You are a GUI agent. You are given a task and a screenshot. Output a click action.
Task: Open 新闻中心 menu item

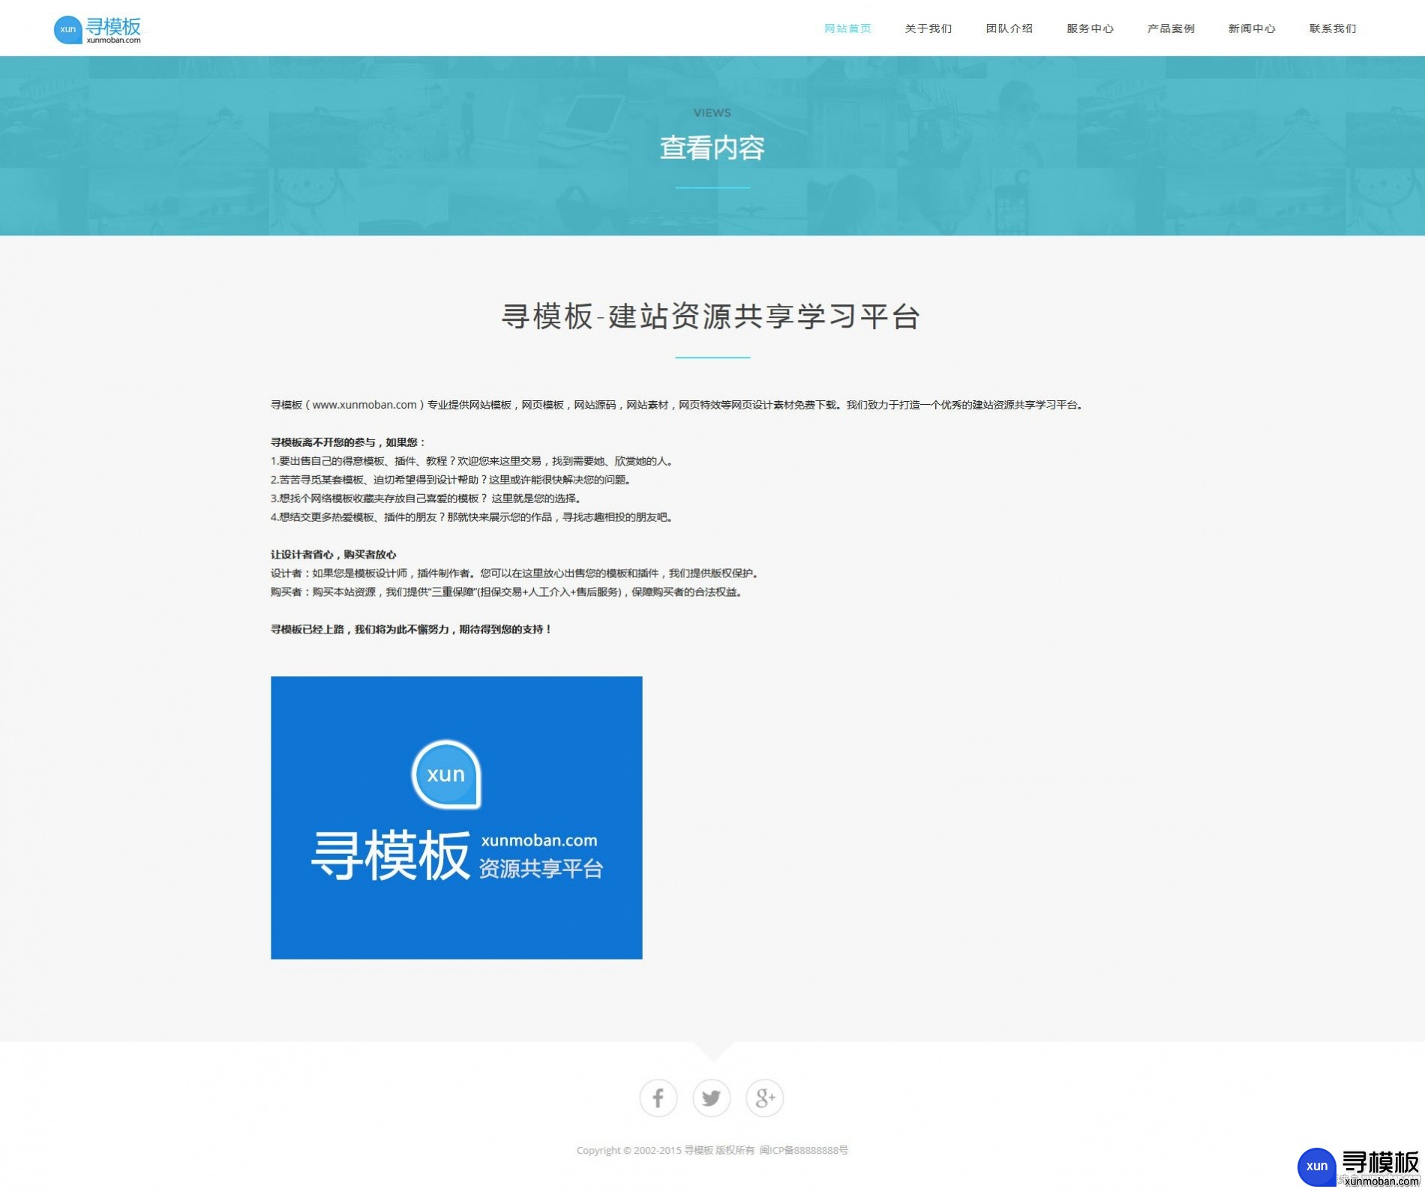[x=1252, y=28]
